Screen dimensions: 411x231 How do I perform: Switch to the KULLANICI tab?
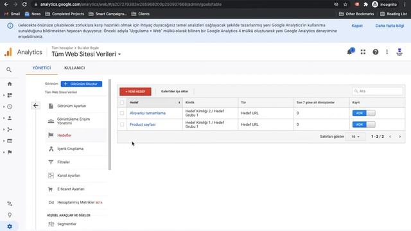click(74, 68)
